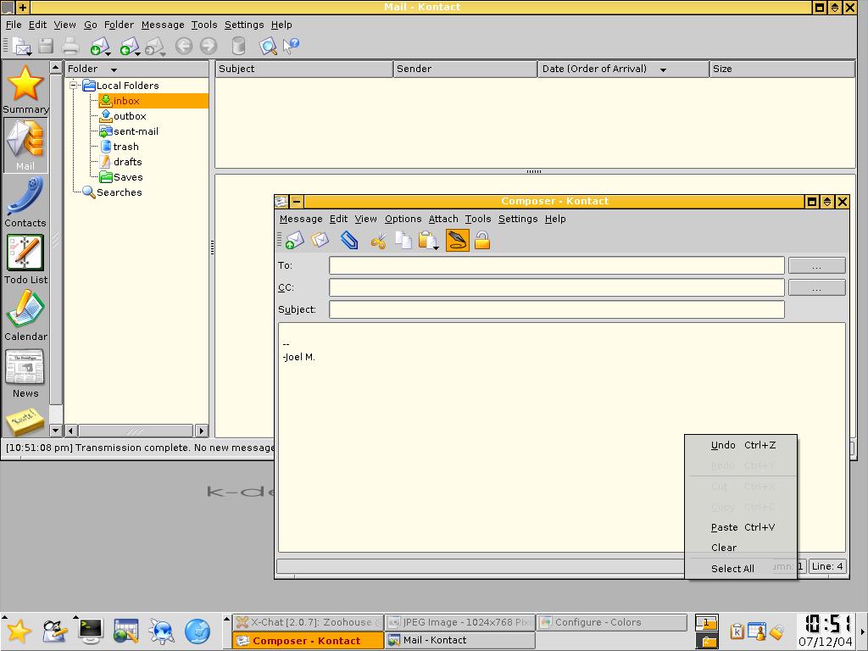Image resolution: width=868 pixels, height=651 pixels.
Task: Open the News component in sidebar
Action: 25,373
